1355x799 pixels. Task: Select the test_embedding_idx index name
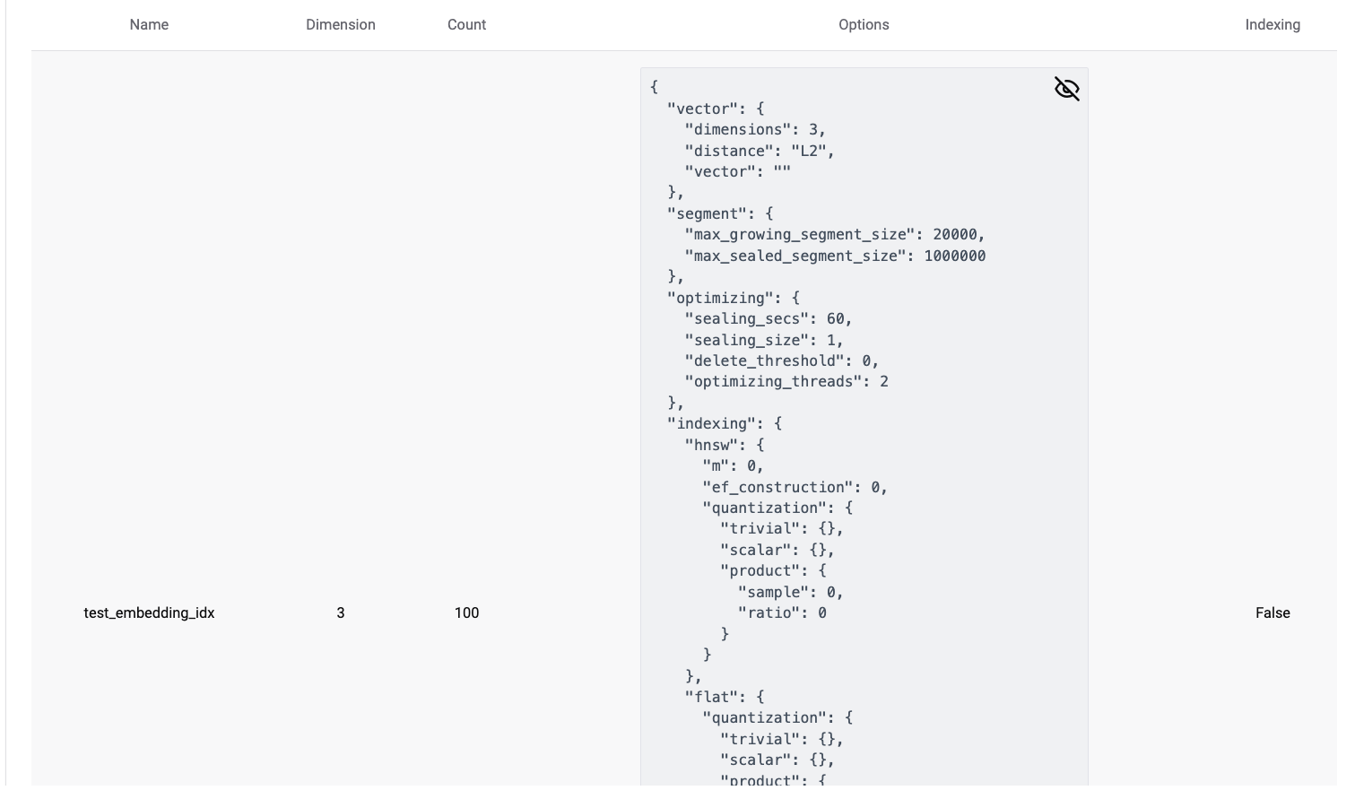(149, 613)
